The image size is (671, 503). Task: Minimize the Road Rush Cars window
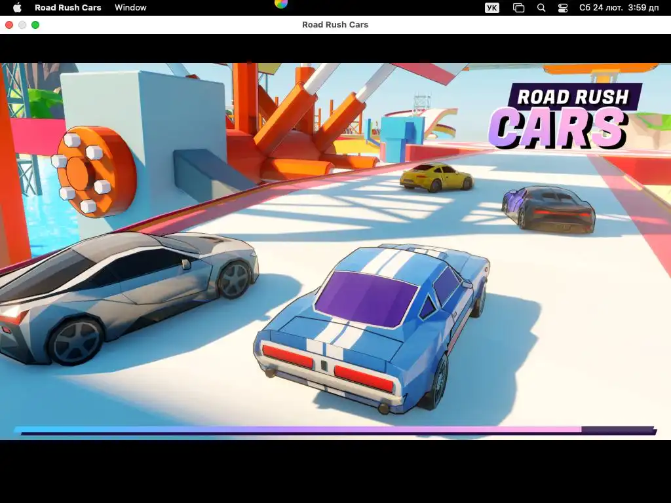pos(22,25)
